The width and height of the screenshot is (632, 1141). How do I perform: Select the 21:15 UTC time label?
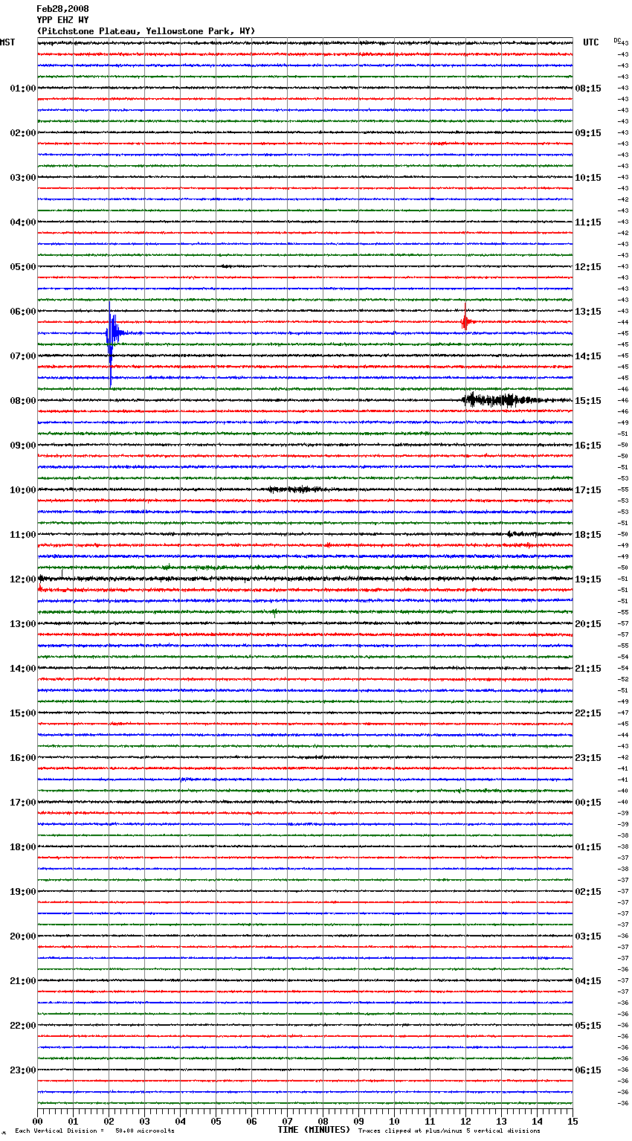(x=588, y=669)
